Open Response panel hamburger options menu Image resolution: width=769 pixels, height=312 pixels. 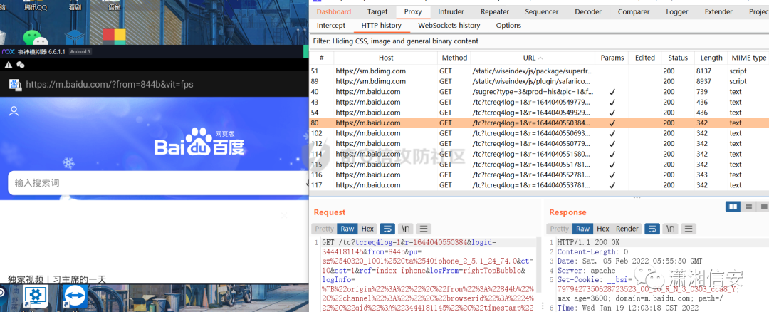688,229
